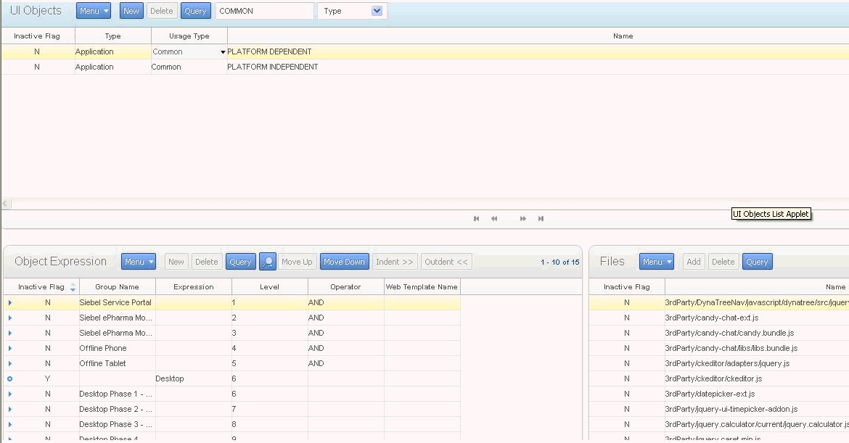Click Siebel Service Portal group name
Viewport: 849px width, 443px height.
(115, 303)
